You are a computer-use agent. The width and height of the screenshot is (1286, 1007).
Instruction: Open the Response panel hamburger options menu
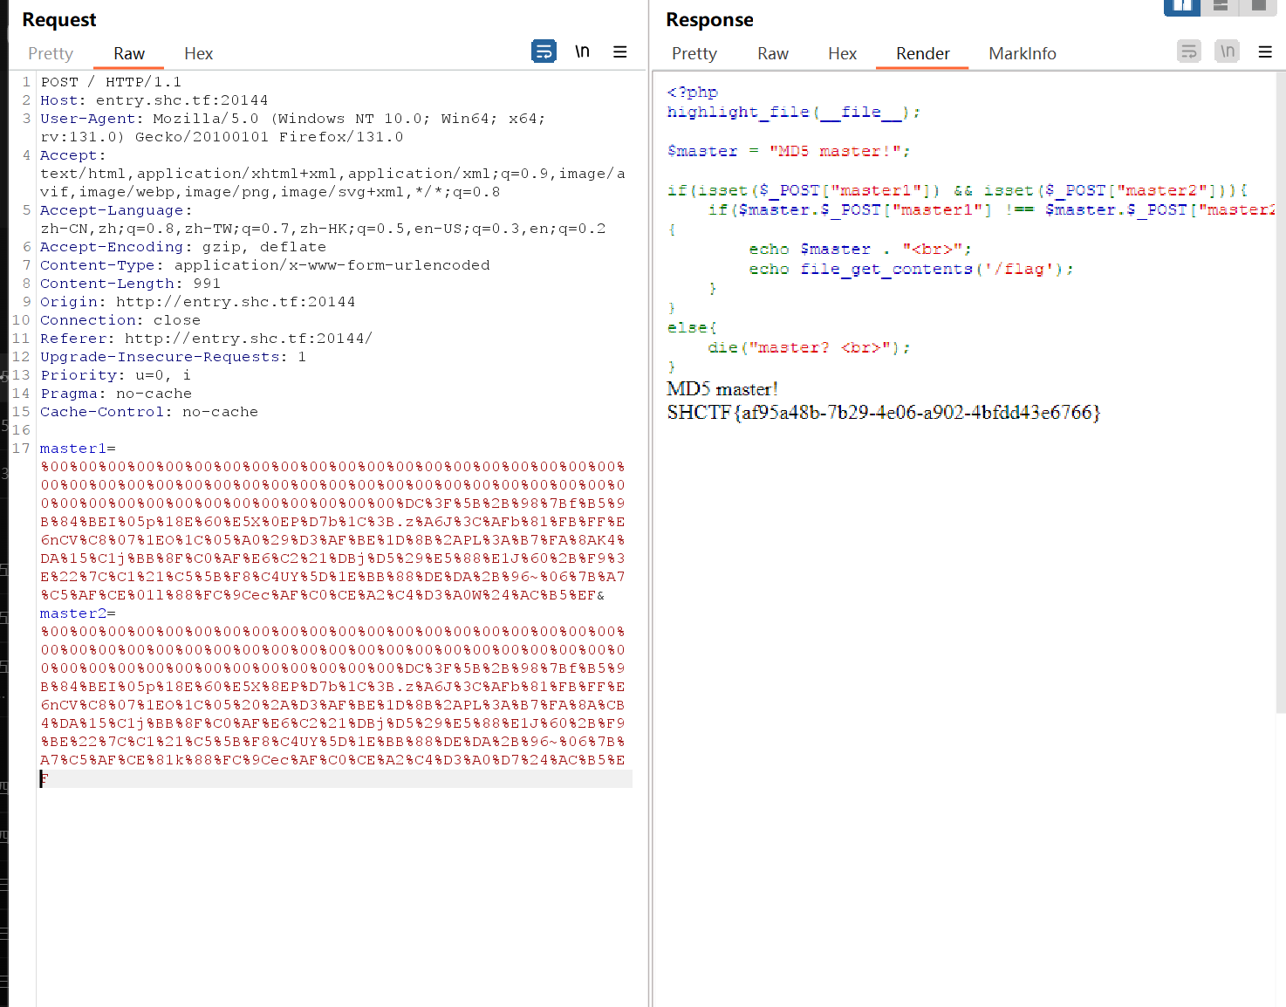1265,51
